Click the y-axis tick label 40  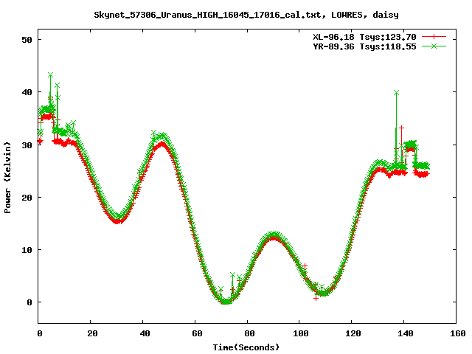27,92
